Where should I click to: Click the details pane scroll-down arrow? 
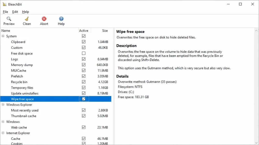(x=256, y=143)
